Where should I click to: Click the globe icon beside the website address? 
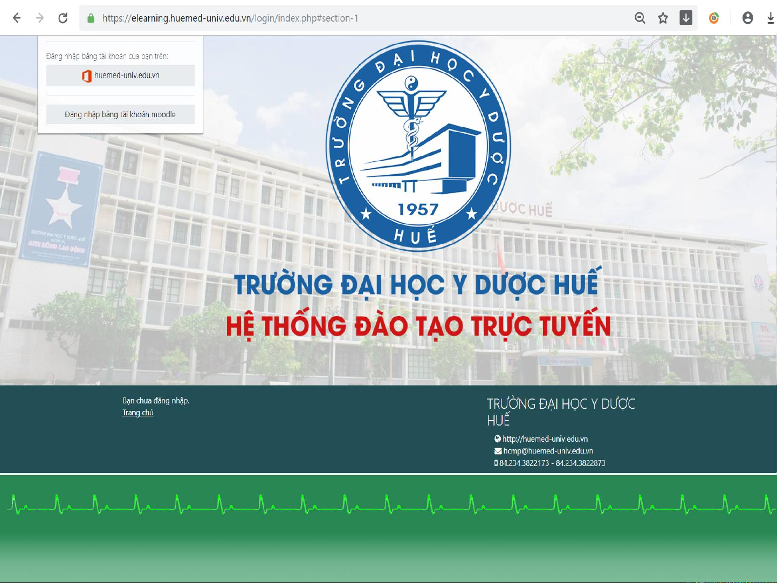tap(498, 439)
